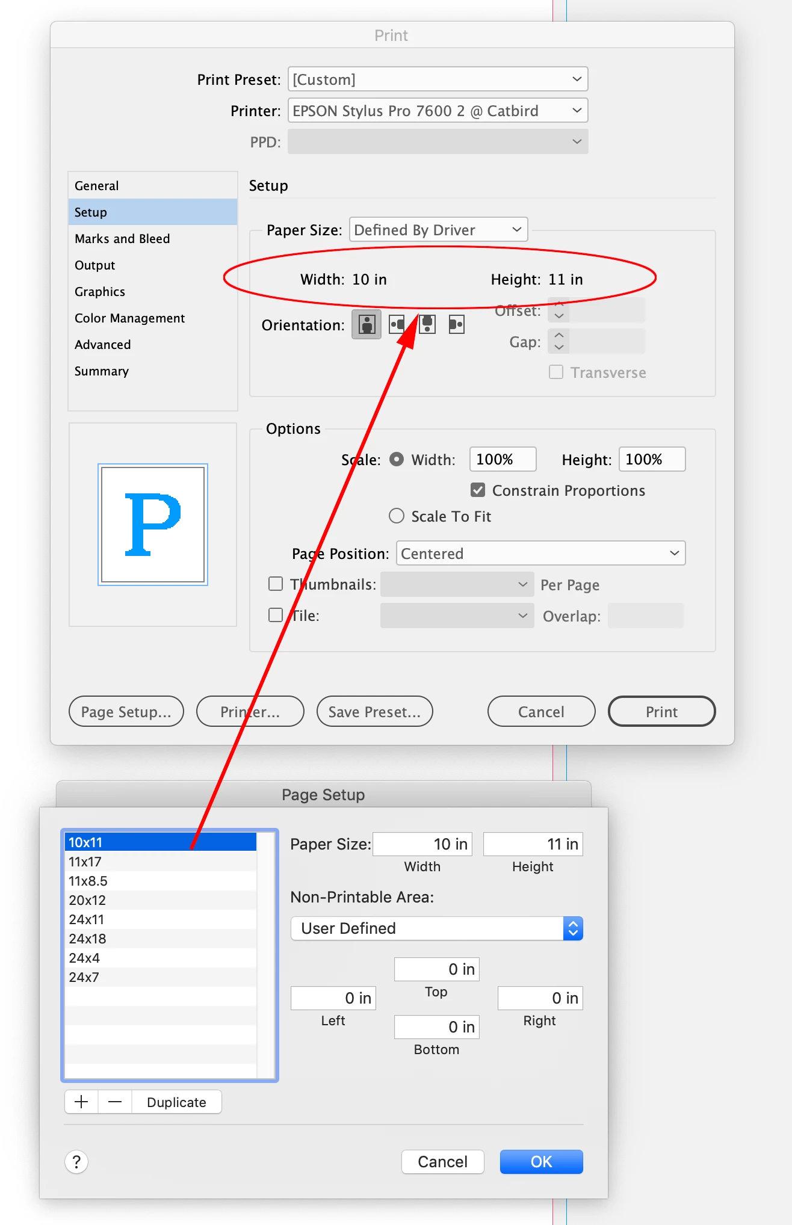Enable the Transverse checkbox

(556, 372)
